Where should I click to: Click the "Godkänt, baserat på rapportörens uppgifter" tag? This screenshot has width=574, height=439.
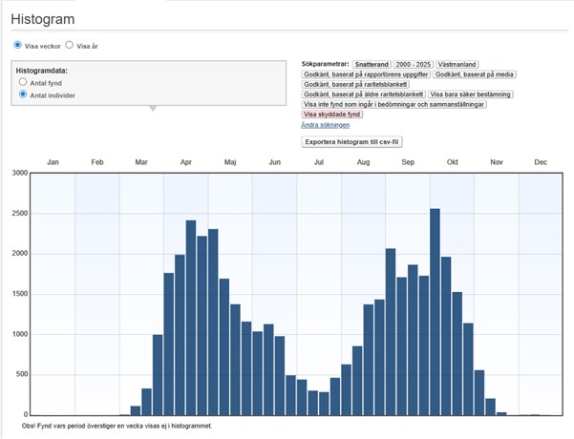tap(366, 73)
